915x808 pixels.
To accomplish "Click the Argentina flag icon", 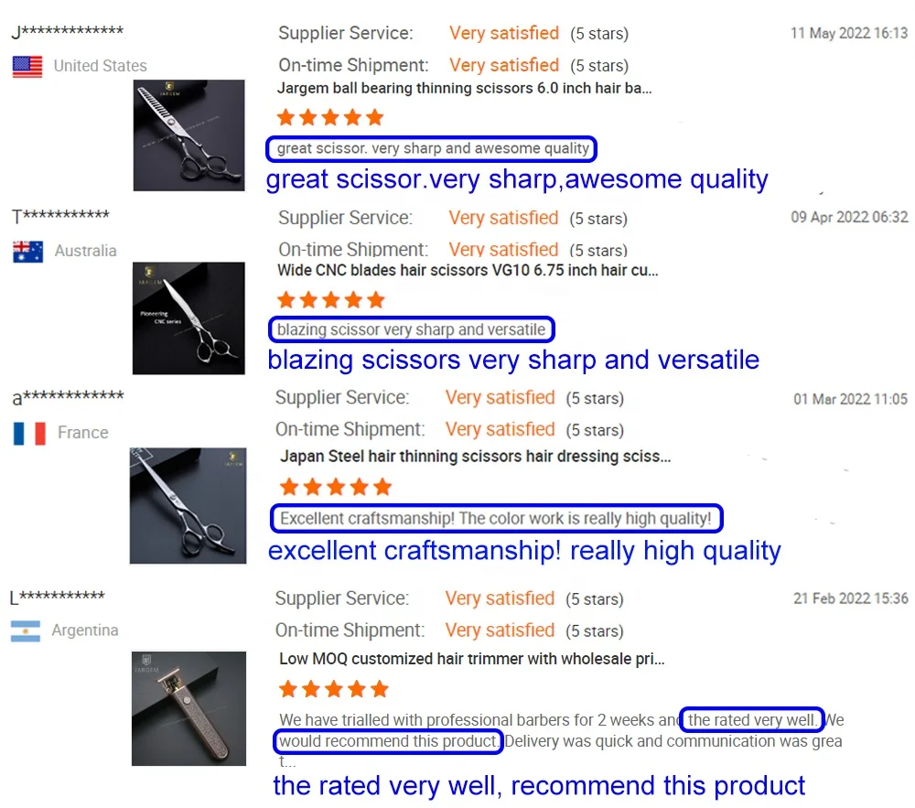I will 26,630.
